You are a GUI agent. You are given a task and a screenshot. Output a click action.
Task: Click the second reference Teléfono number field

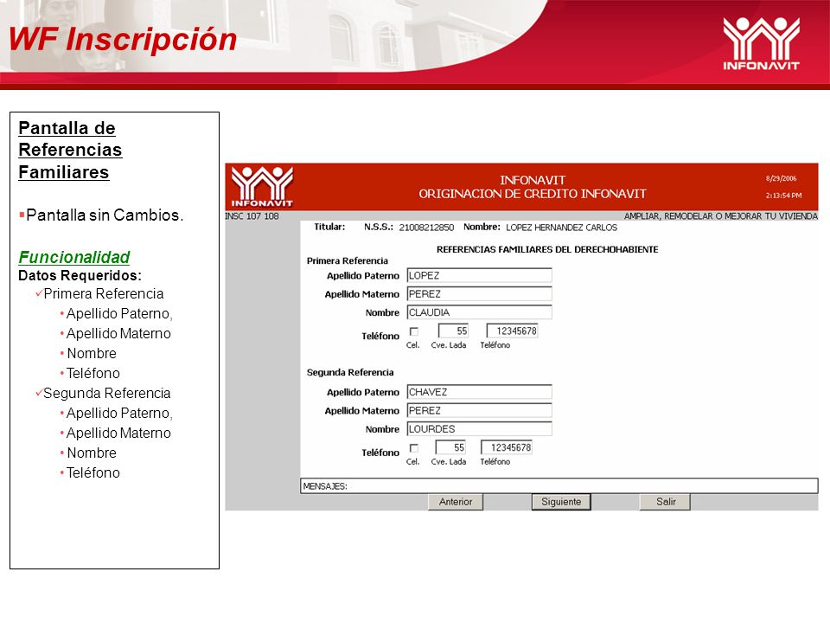(507, 447)
